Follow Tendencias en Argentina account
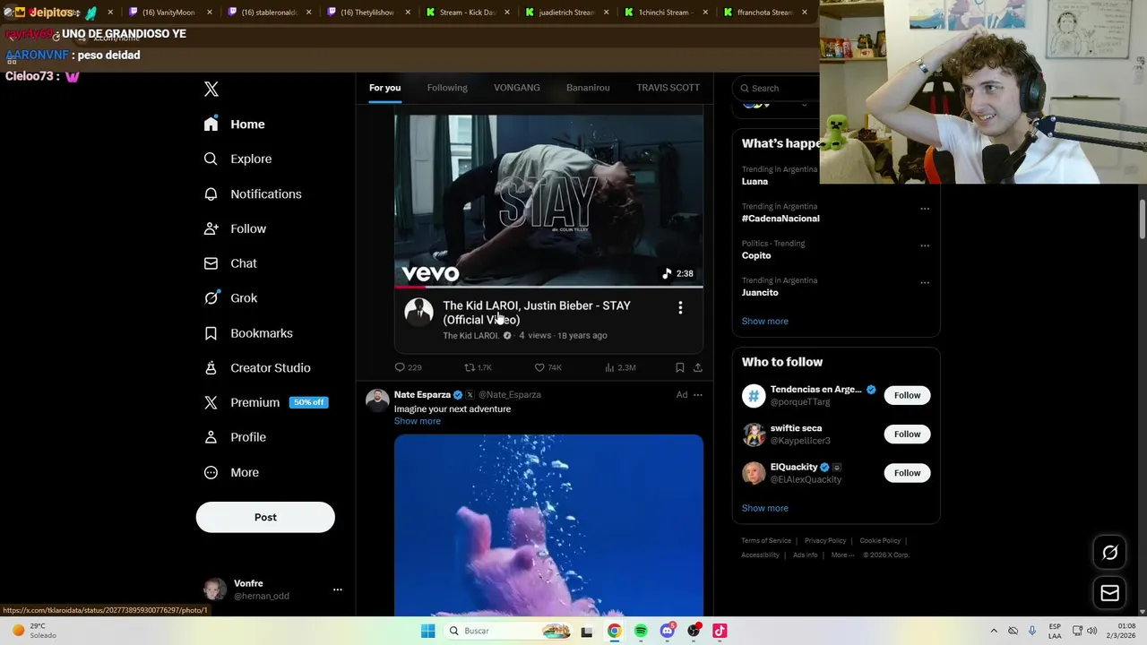Screen dimensions: 1147x645 click(x=907, y=395)
